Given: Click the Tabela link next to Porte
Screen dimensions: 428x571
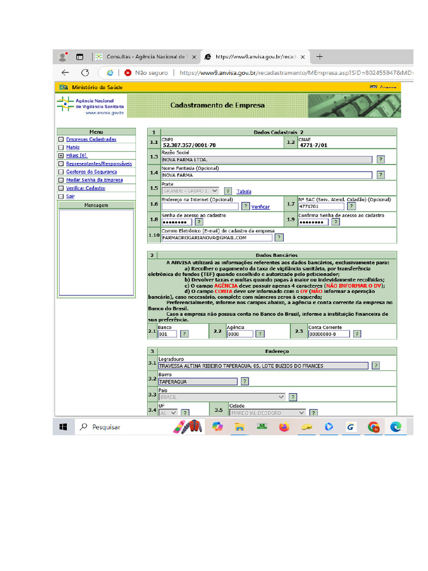Looking at the screenshot, I should click(x=244, y=192).
